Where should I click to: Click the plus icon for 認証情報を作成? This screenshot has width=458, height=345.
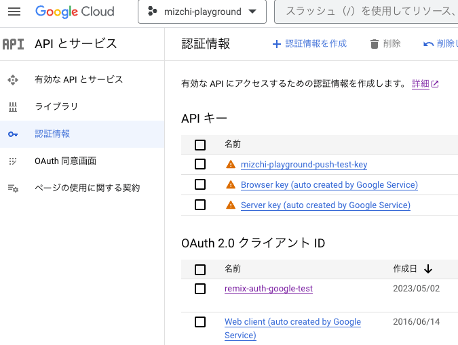tap(277, 44)
